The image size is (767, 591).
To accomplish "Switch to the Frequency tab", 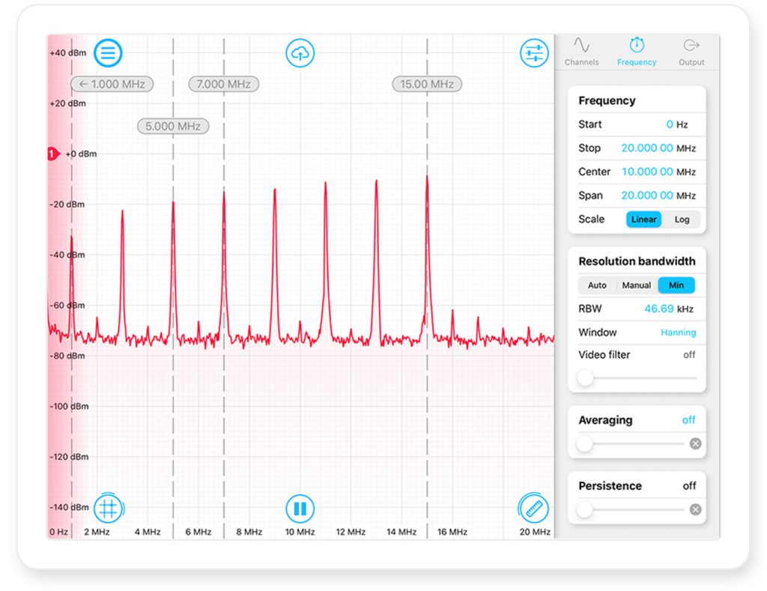I will coord(637,52).
